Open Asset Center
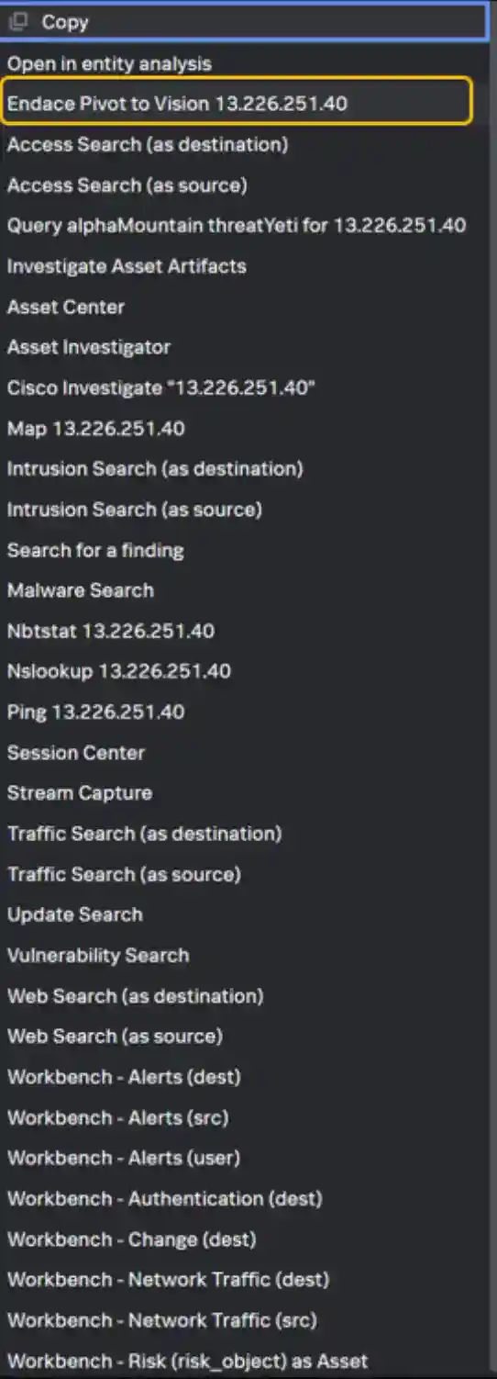This screenshot has height=1379, width=497. (66, 307)
